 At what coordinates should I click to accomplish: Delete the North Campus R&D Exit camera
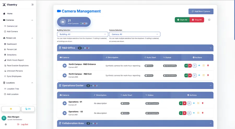pyautogui.click(x=208, y=75)
